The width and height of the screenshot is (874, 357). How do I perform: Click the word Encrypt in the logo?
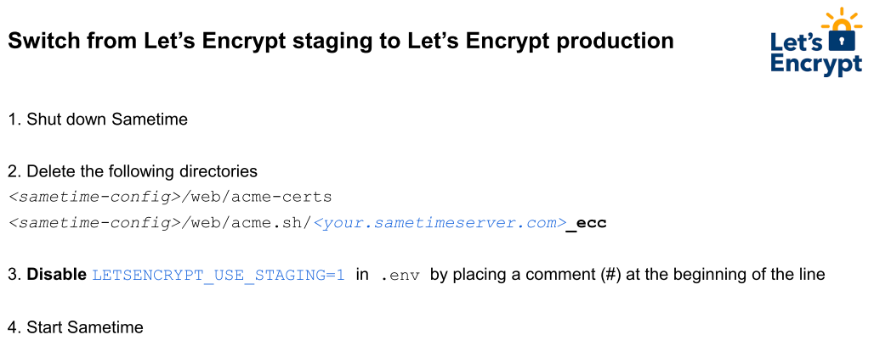816,64
